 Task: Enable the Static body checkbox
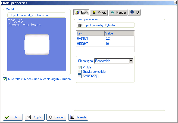(x=80, y=76)
